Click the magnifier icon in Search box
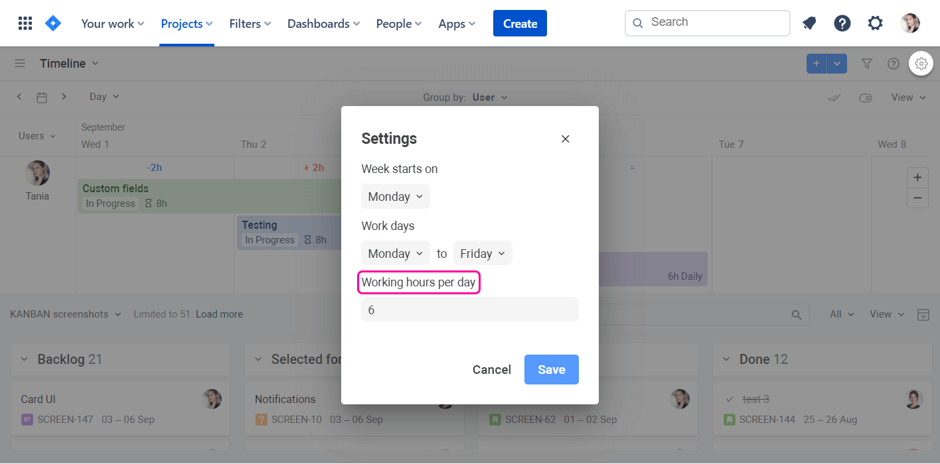The height and width of the screenshot is (464, 940). tap(638, 23)
